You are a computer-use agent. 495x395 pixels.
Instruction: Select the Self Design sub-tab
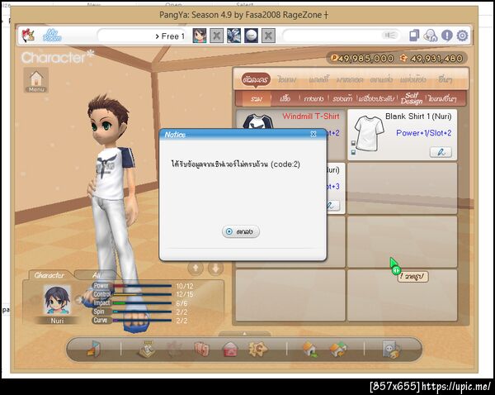[x=412, y=98]
